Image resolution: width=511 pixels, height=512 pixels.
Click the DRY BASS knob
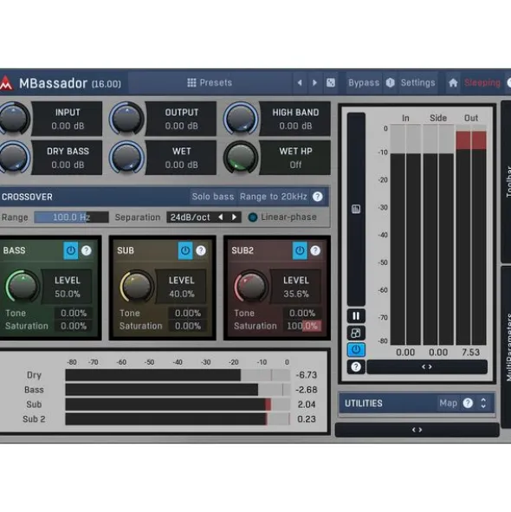(13, 158)
